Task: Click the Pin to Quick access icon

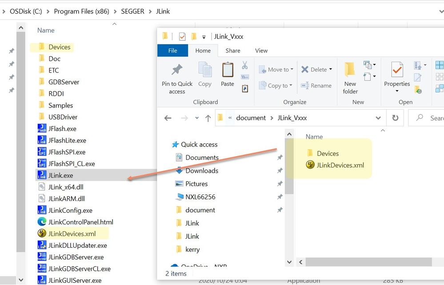Action: 177,70
